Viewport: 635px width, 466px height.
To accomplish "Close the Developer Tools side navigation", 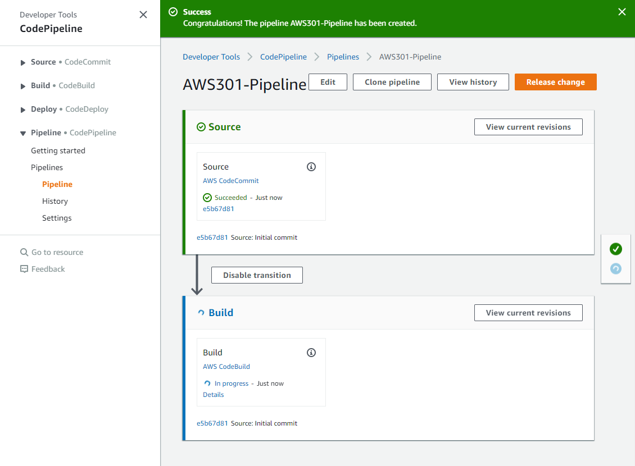I will [x=143, y=15].
